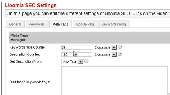Click the 'Omit these keywords/tags:' label

tap(30, 82)
